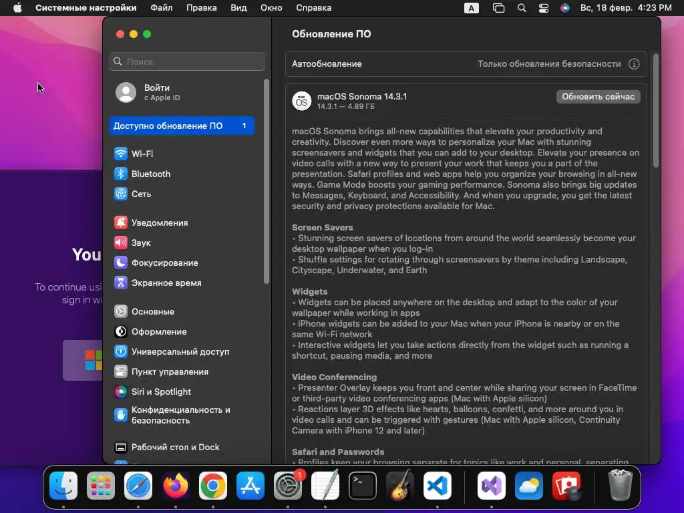Launch GarageBand from the Dock
The width and height of the screenshot is (684, 513).
coord(400,486)
